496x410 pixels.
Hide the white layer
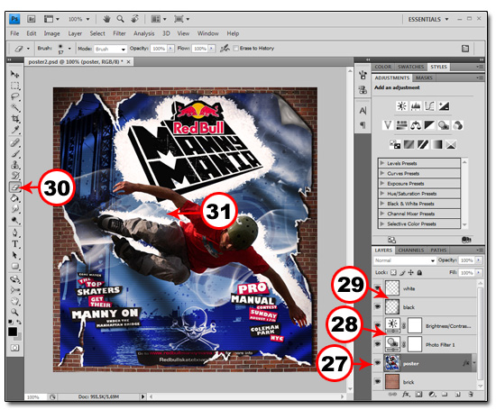coord(377,288)
